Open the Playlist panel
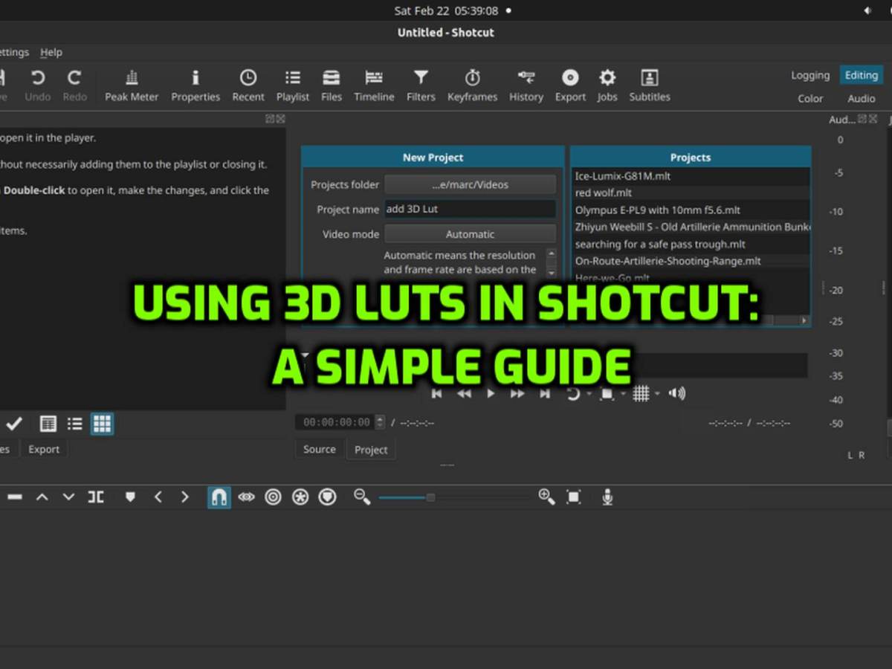This screenshot has height=669, width=892. 293,85
